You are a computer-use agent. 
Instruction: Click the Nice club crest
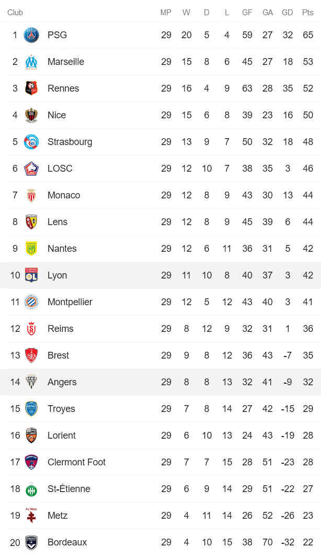31,115
